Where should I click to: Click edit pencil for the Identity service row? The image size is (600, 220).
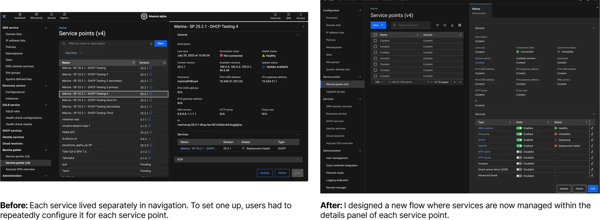[592, 146]
